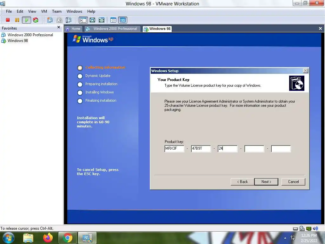Click the Reset toolbar button
325x244 pixels.
point(36,20)
